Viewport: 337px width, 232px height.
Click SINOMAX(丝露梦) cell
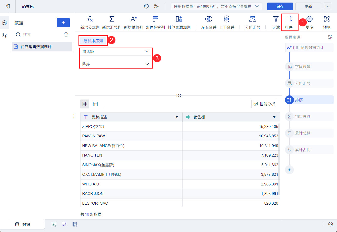[x=131, y=165]
